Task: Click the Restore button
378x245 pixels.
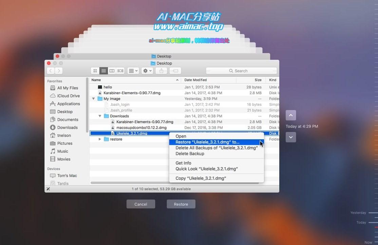Action: coord(181,204)
